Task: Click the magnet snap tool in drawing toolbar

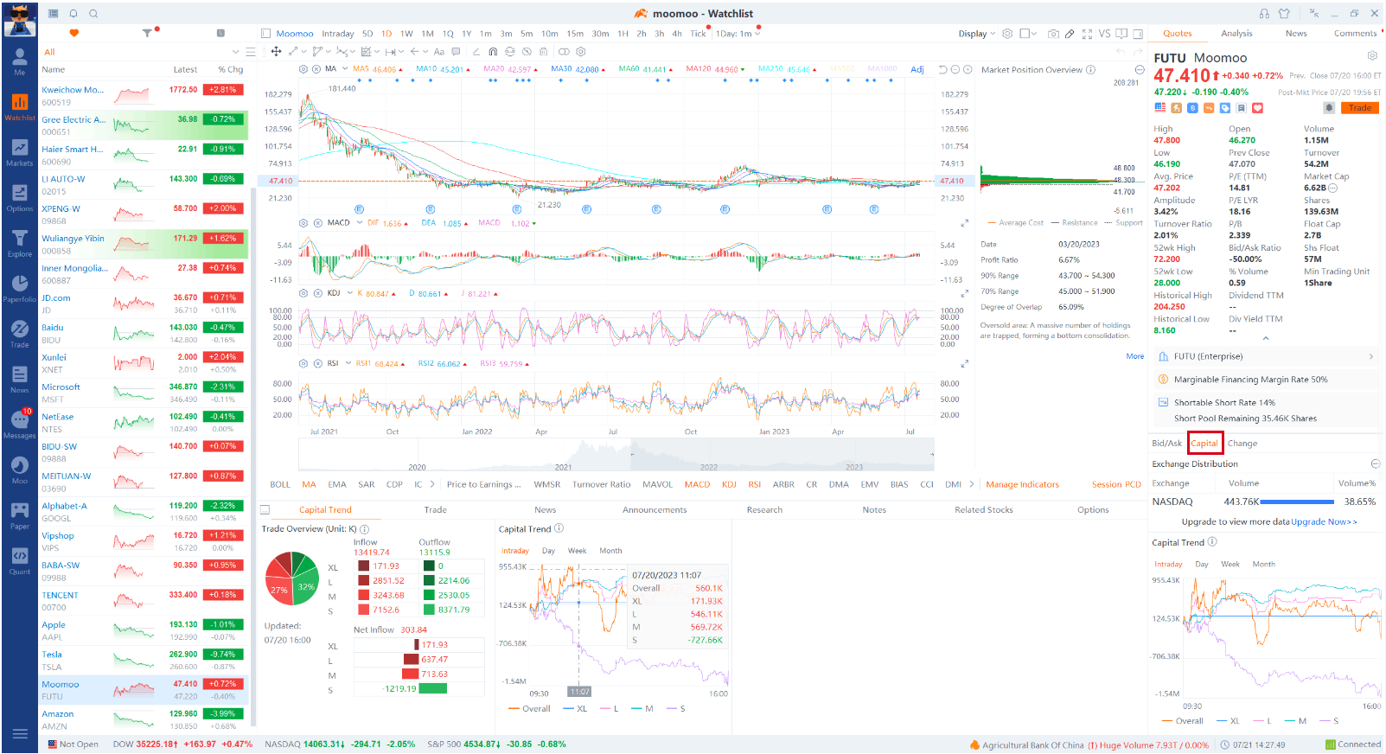Action: point(493,52)
